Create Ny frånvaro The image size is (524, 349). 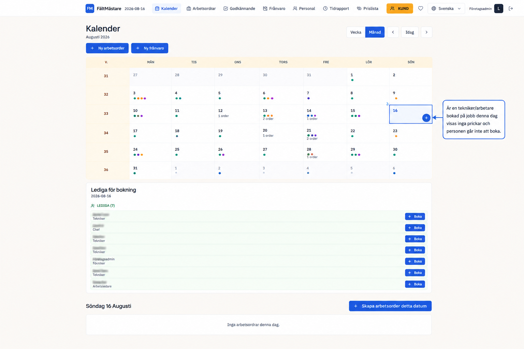[x=150, y=48]
